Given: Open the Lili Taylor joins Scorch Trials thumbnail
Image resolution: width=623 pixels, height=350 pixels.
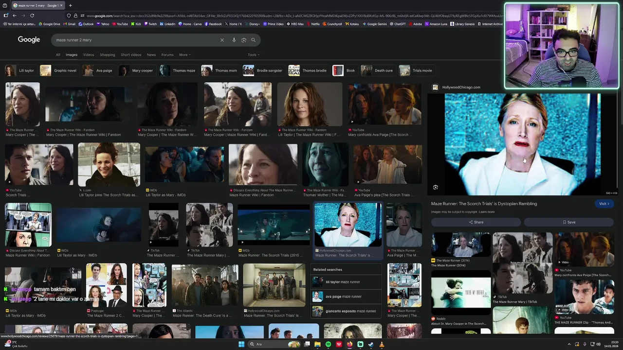Looking at the screenshot, I should [109, 164].
